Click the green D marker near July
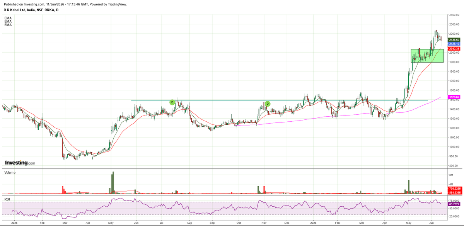 click(172, 102)
